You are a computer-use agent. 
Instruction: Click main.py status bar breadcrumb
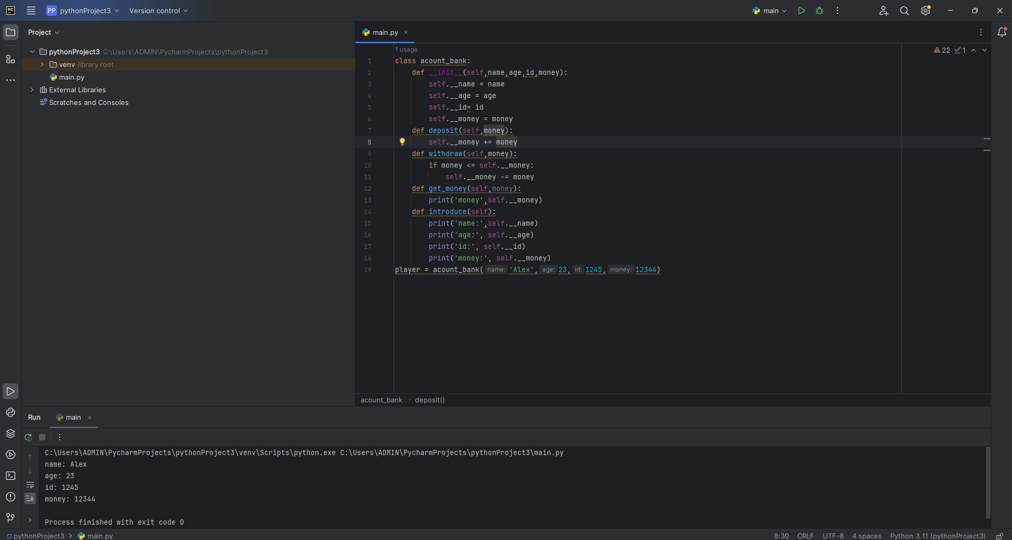(x=95, y=536)
